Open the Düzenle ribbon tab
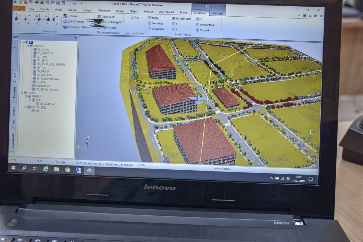The height and width of the screenshot is (242, 363). (x=44, y=9)
